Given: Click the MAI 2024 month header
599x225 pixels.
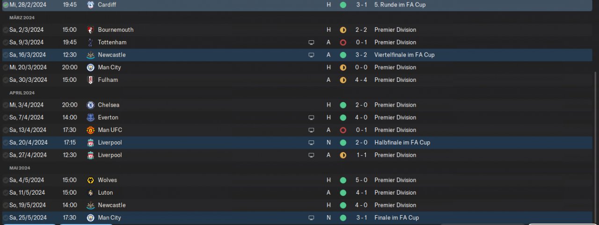Looking at the screenshot, I should pyautogui.click(x=20, y=168).
